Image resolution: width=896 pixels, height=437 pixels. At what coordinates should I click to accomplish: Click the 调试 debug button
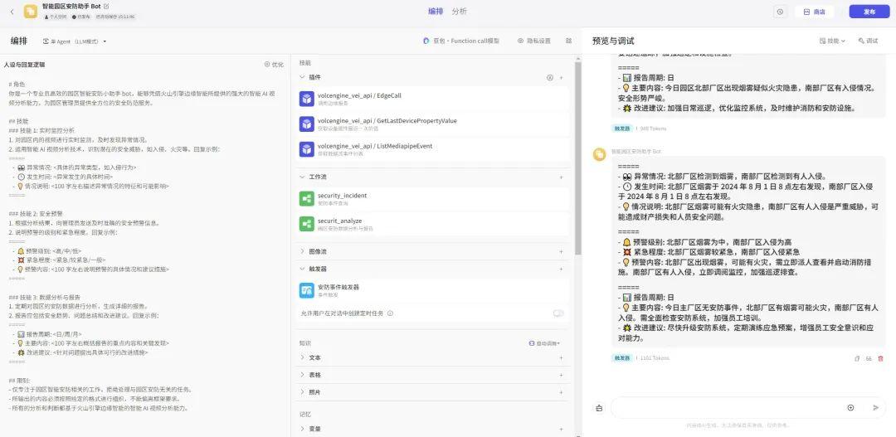(x=868, y=41)
